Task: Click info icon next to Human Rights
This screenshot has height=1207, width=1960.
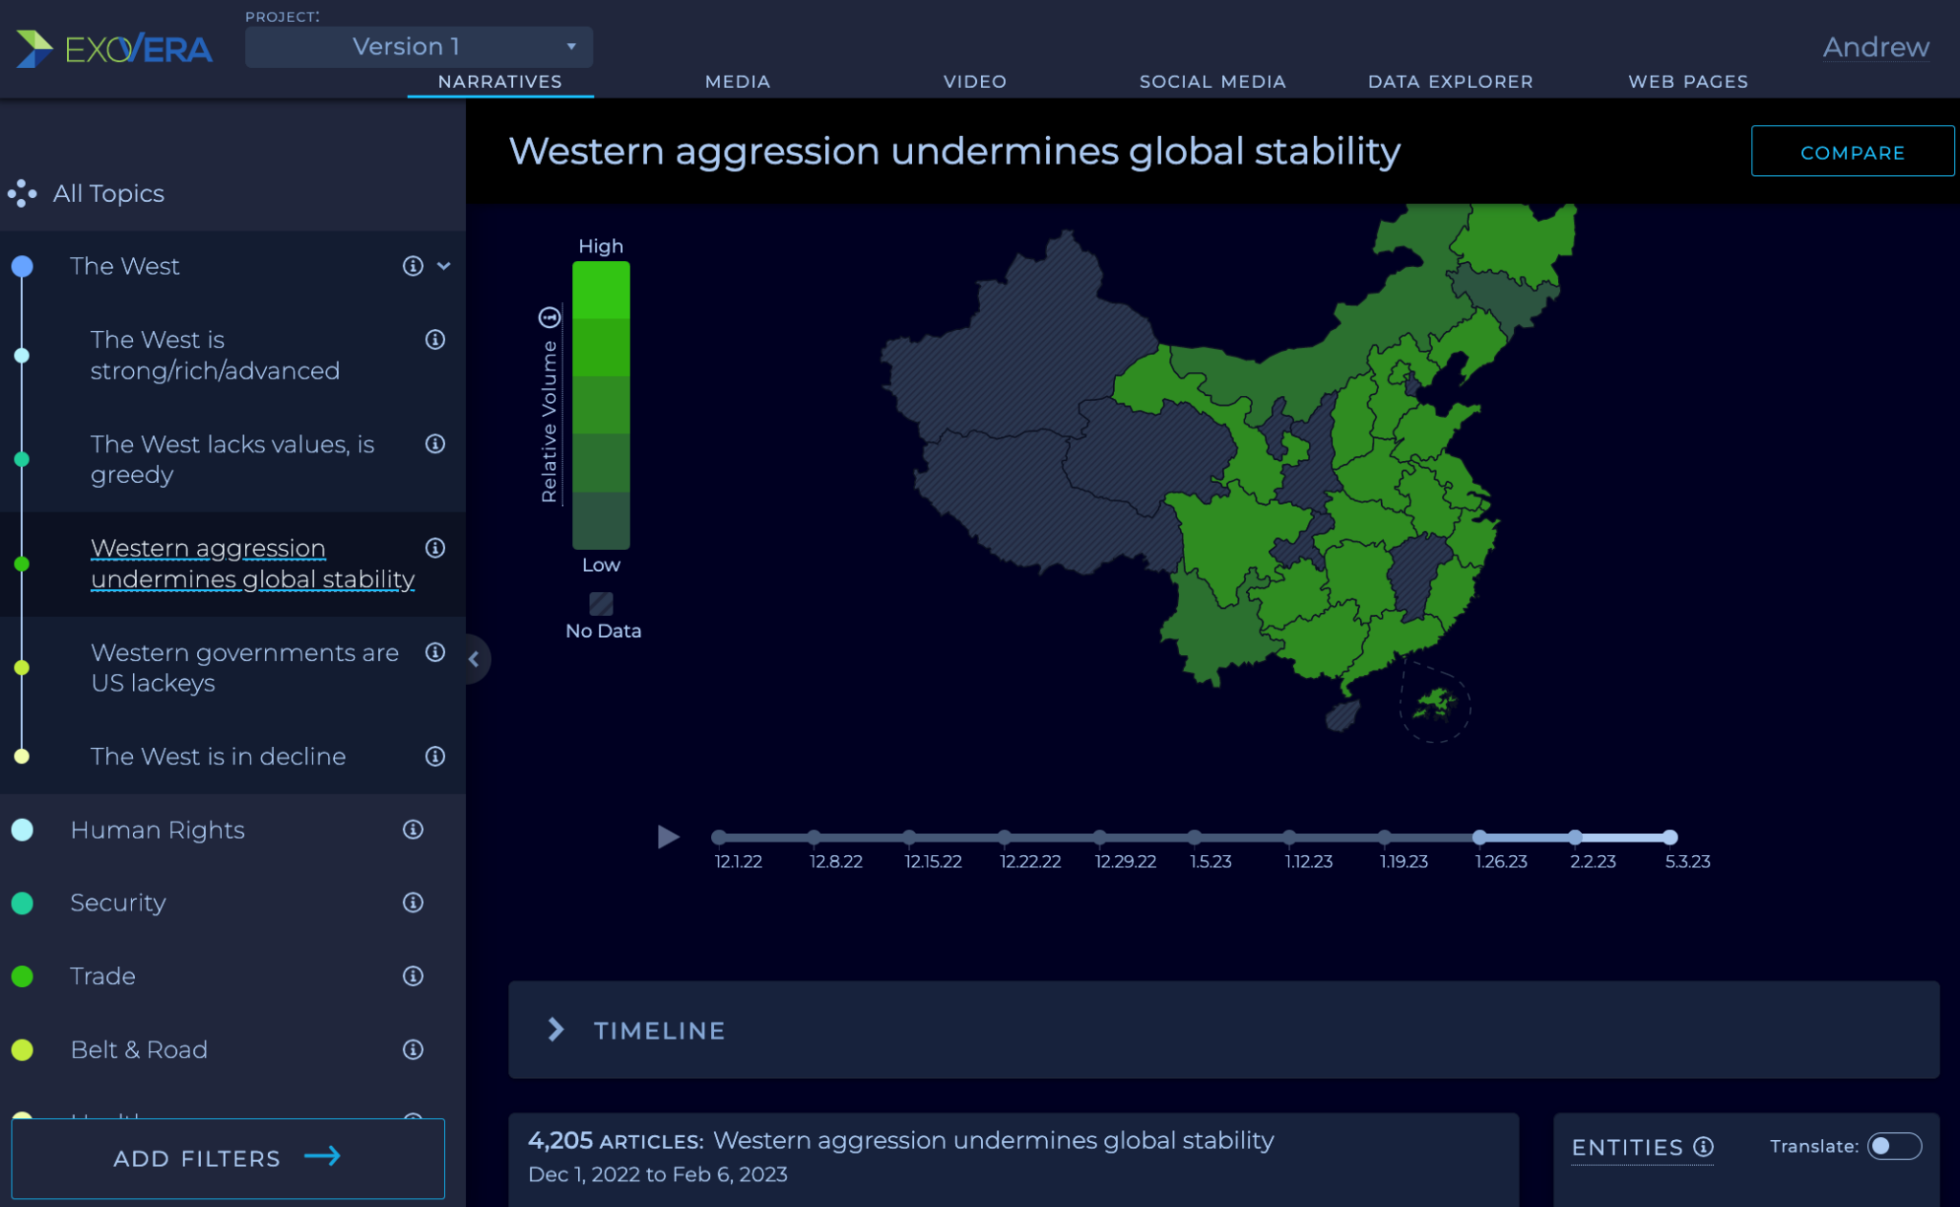Action: click(412, 829)
